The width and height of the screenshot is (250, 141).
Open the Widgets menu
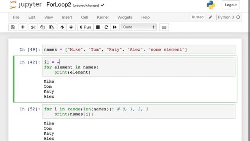pyautogui.click(x=125, y=17)
